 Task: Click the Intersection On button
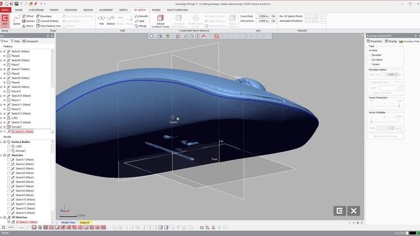[x=273, y=20]
